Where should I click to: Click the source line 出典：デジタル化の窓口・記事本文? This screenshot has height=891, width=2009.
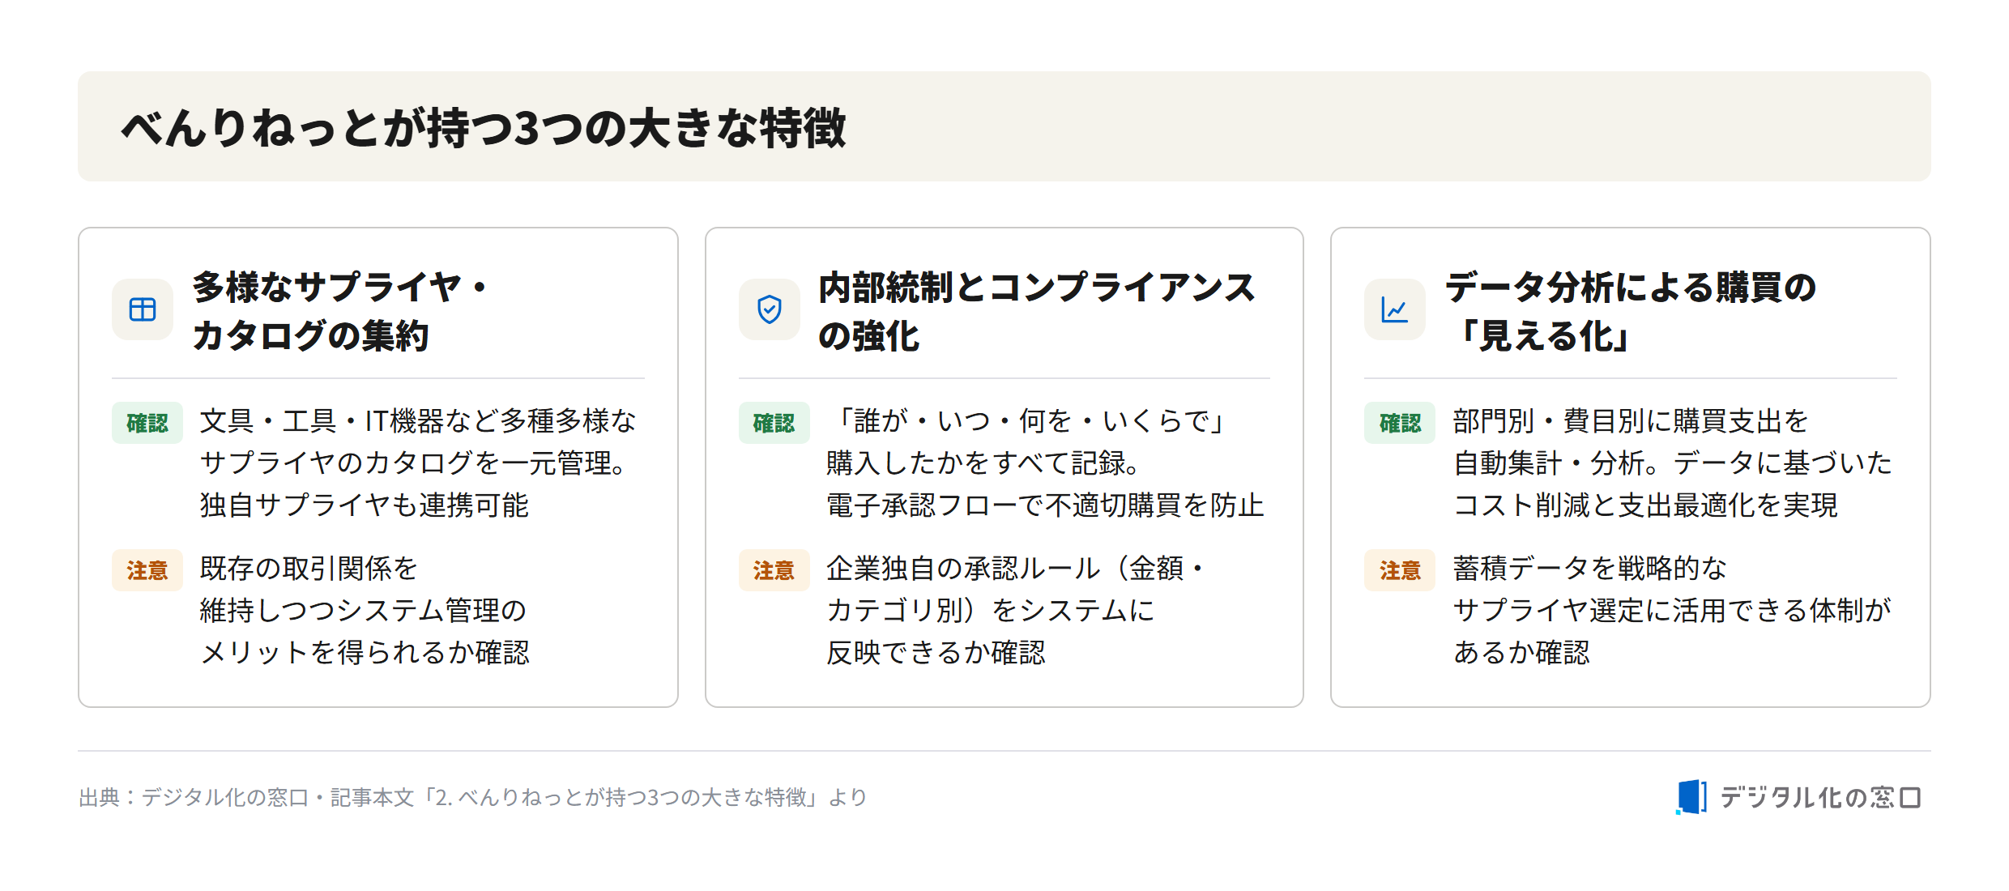coord(473,798)
